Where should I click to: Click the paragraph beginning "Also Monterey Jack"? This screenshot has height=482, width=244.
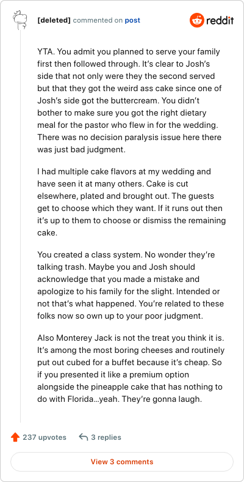131,368
